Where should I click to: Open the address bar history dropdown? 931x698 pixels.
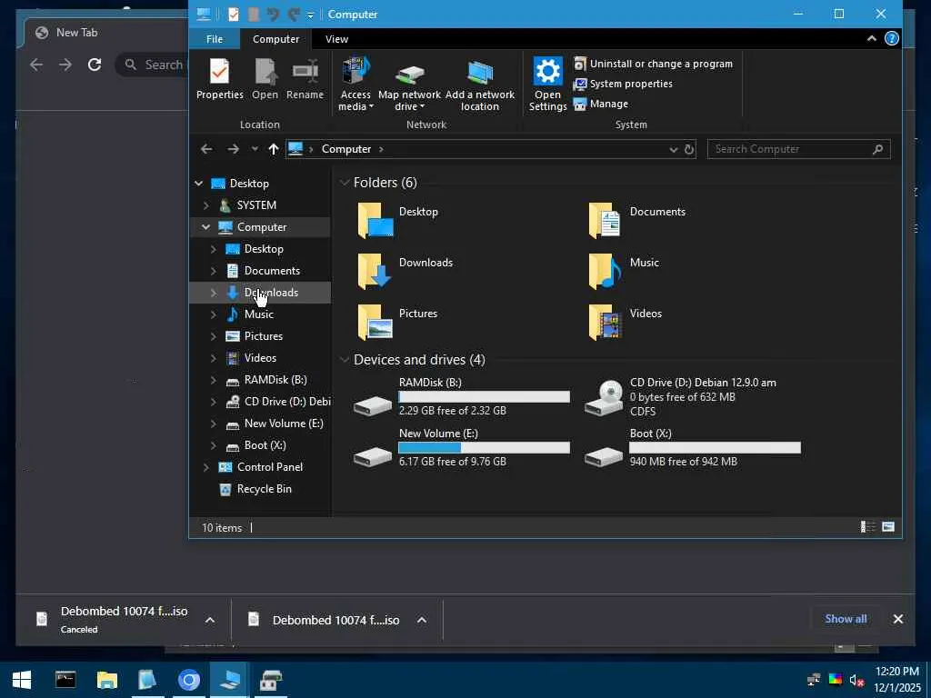[x=673, y=149]
